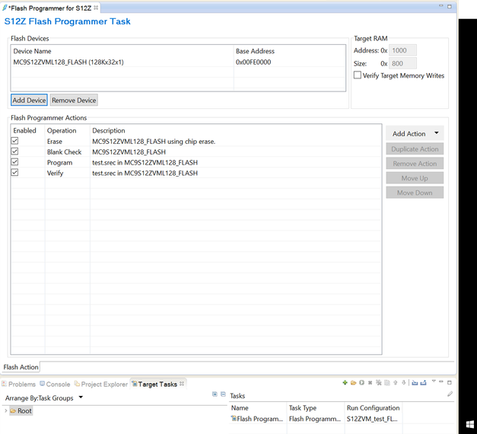Image resolution: width=477 pixels, height=434 pixels.
Task: Click the single X remove task icon
Action: pos(370,383)
